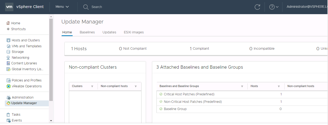Open the Non-compliant hosts column filter
The height and width of the screenshot is (125, 328).
[136, 86]
